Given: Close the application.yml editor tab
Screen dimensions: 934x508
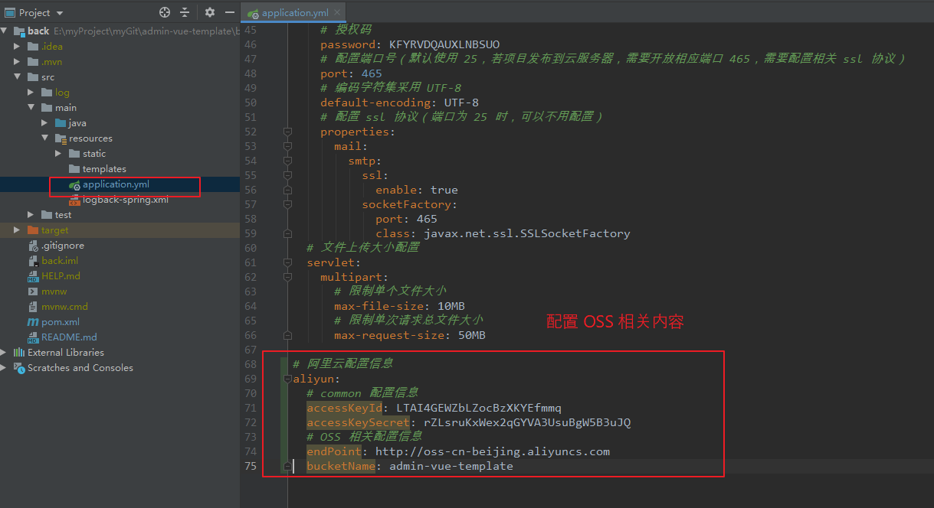Looking at the screenshot, I should [x=337, y=13].
